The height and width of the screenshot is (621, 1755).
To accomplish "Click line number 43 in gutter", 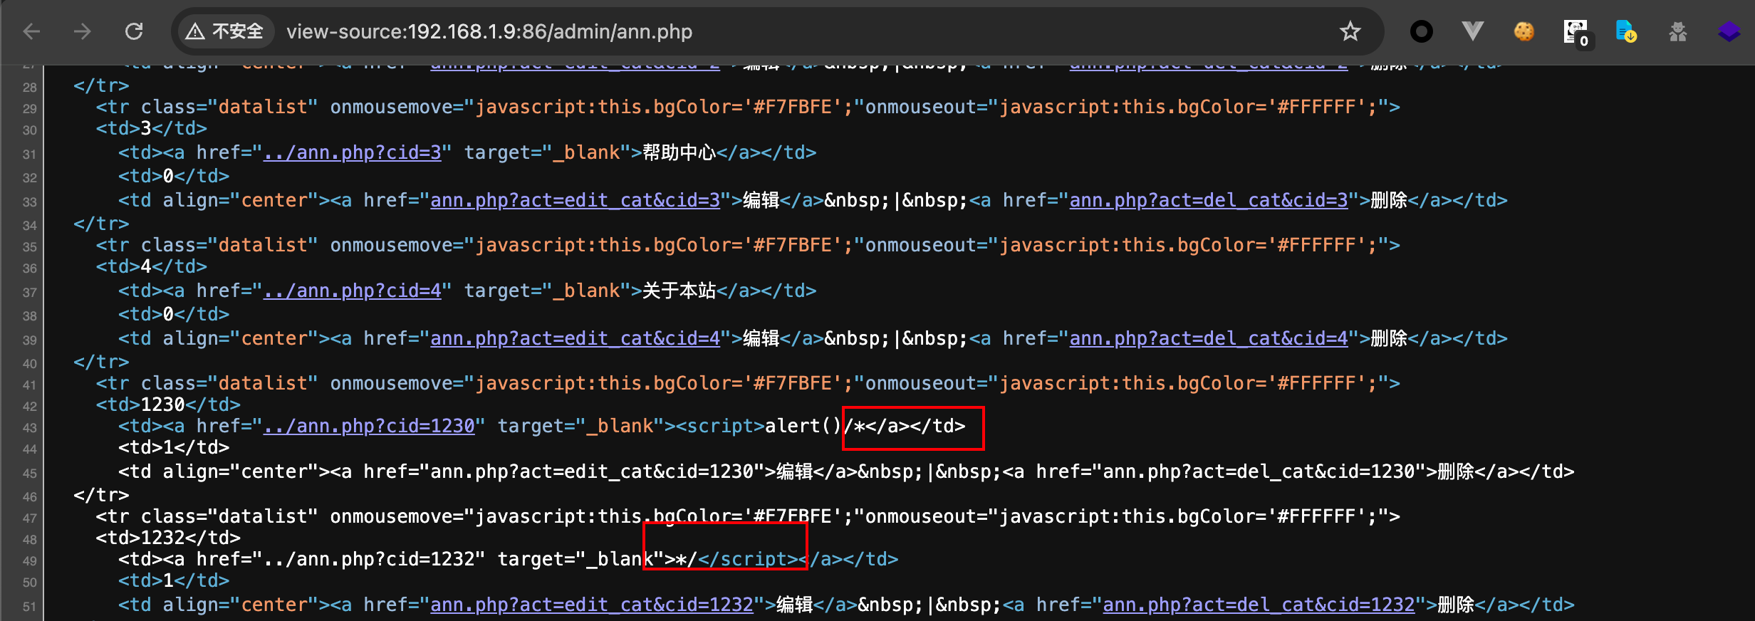I will [29, 428].
